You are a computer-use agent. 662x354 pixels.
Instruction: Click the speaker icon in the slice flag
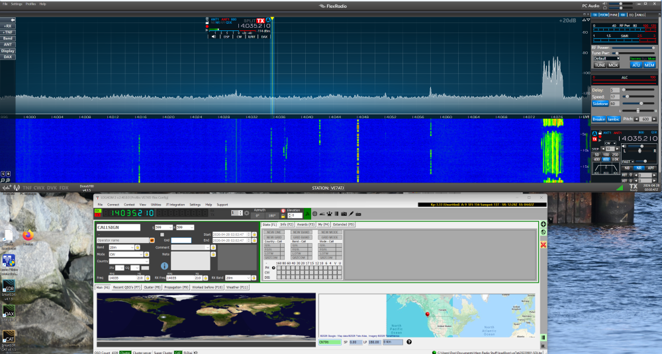(x=214, y=36)
